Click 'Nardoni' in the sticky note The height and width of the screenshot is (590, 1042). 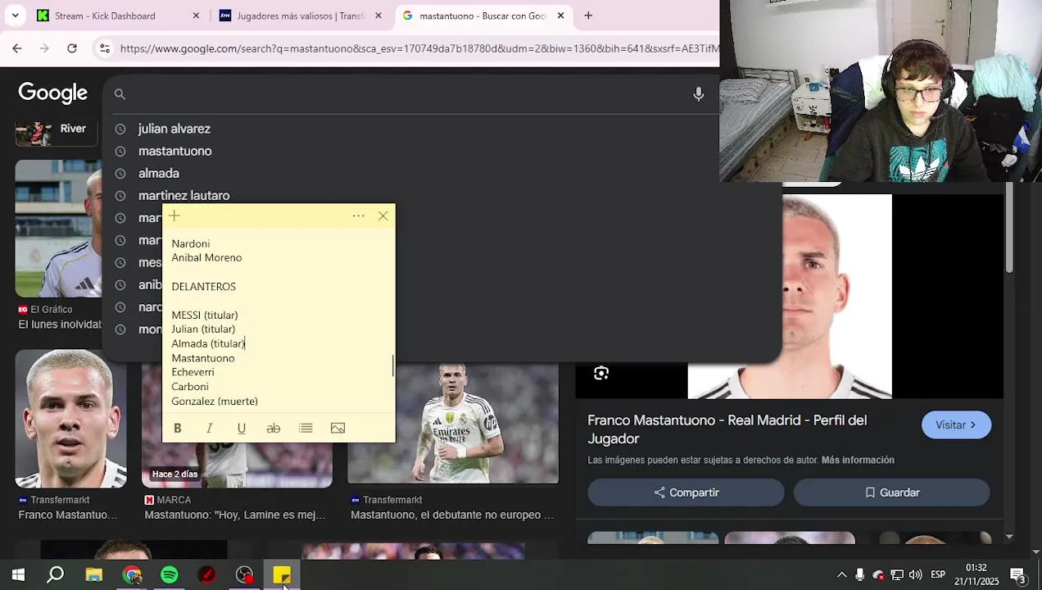point(190,243)
